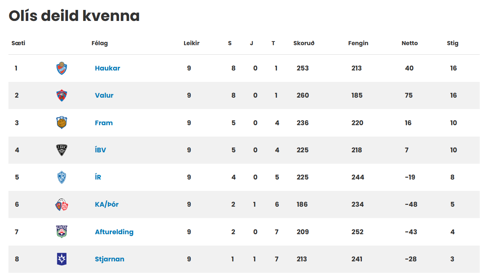Select the Skoruð column header
The image size is (486, 279).
click(x=304, y=43)
